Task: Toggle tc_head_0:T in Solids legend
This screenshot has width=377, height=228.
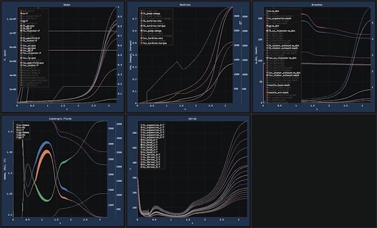Action: coord(149,139)
